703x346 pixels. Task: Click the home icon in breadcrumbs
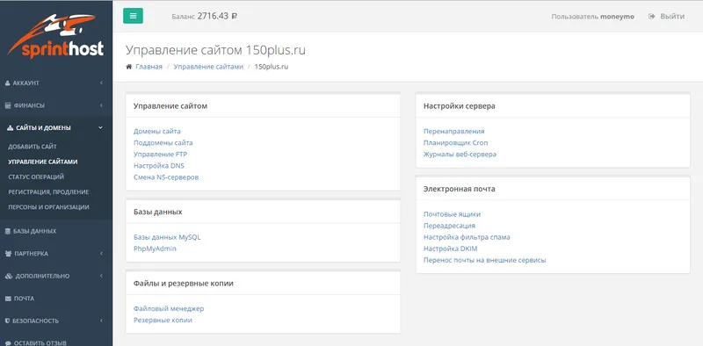click(x=128, y=67)
